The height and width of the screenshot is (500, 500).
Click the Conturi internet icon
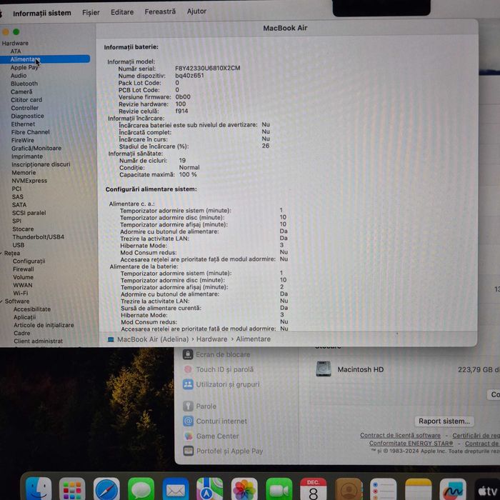[188, 421]
